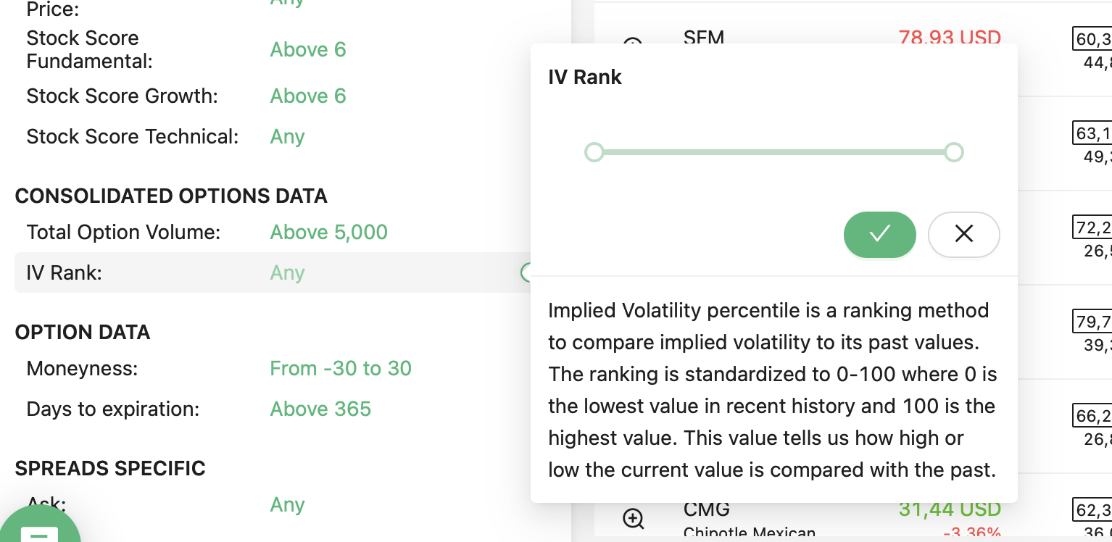Edit Total Option Volume 'Above 5,000' value
This screenshot has height=542, width=1112.
pyautogui.click(x=328, y=232)
